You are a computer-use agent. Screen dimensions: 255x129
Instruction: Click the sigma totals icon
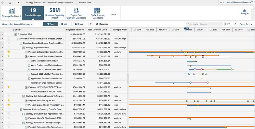91,24
